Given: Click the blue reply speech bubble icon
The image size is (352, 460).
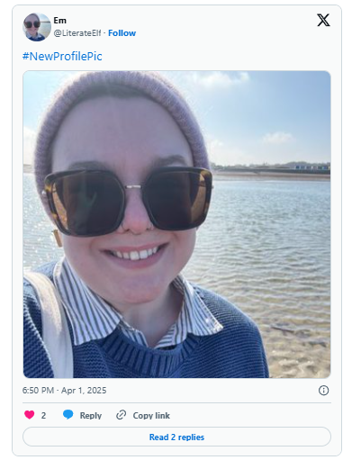Looking at the screenshot, I should coord(68,414).
